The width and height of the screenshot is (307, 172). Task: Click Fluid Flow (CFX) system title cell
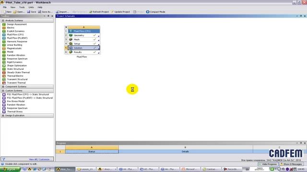tap(84, 31)
